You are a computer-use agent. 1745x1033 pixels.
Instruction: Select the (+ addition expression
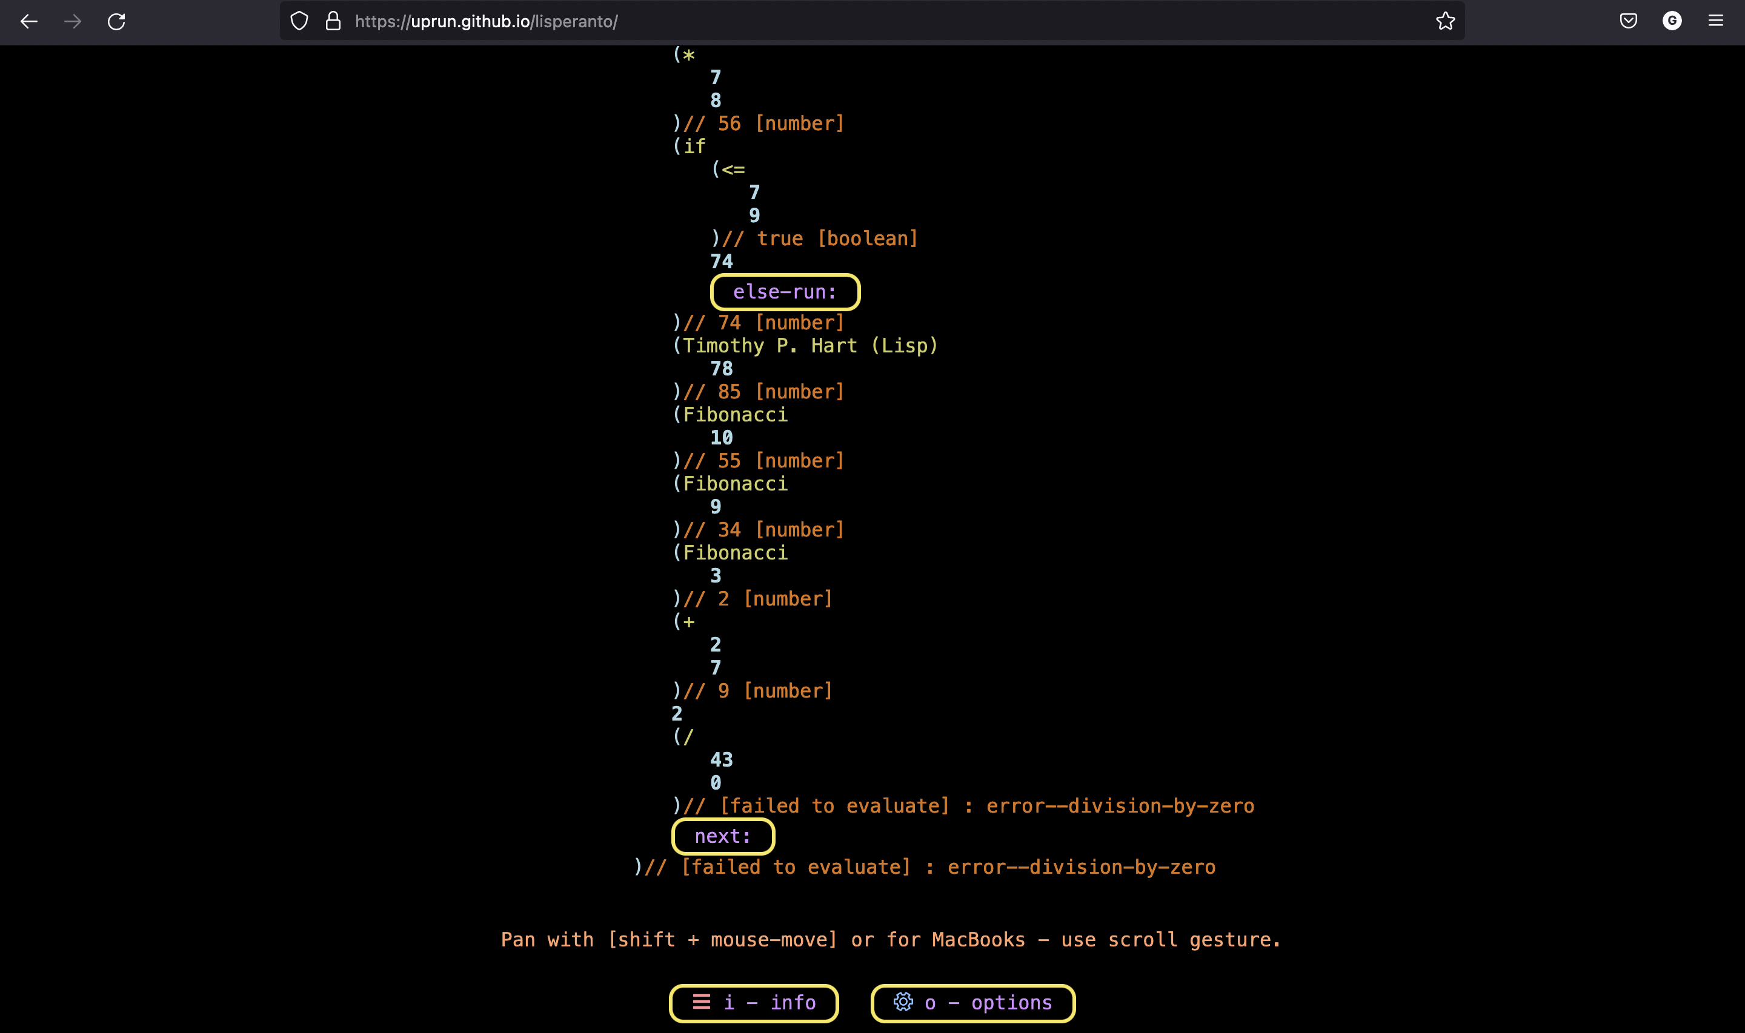(x=684, y=622)
